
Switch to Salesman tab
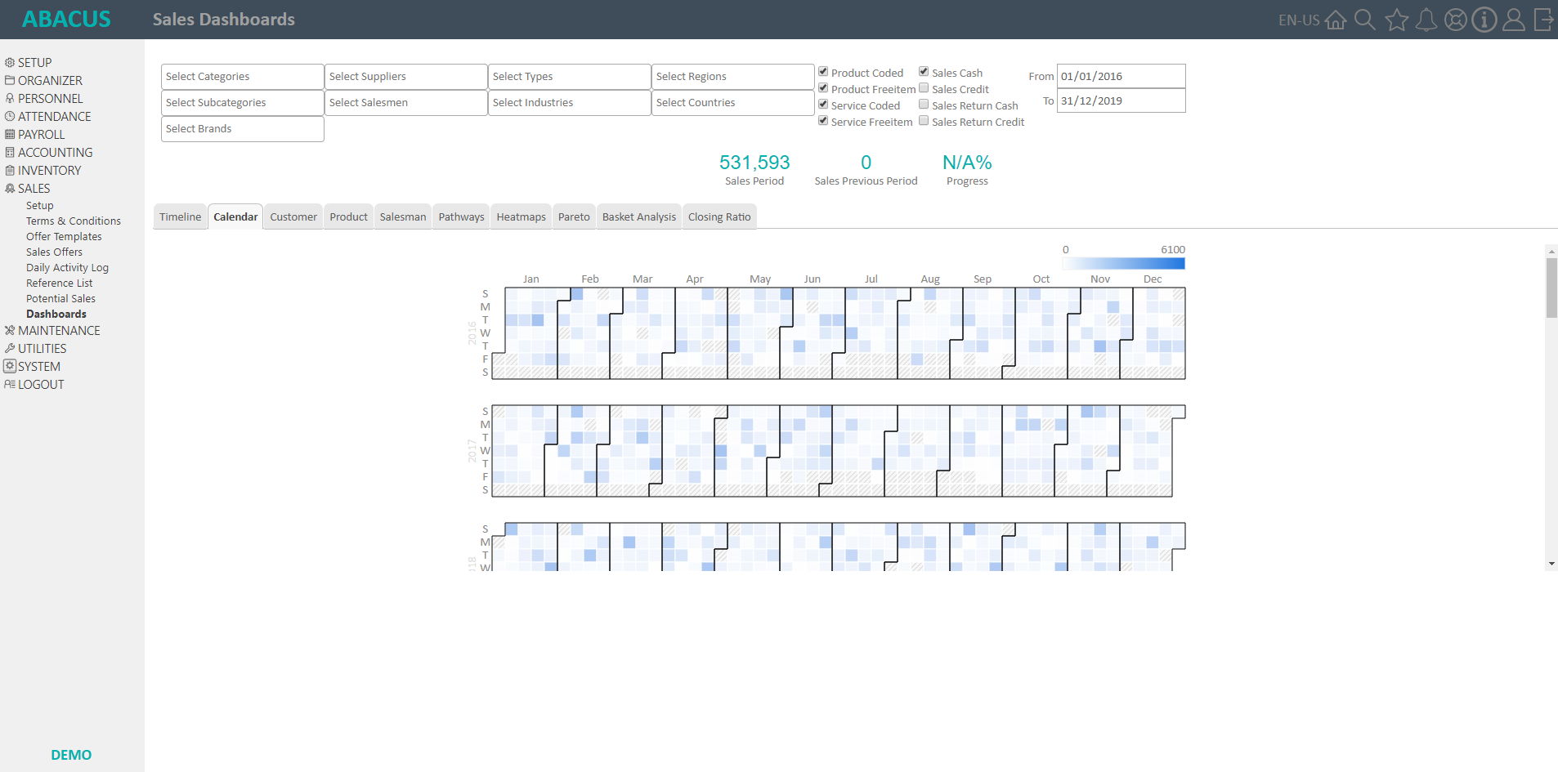click(403, 216)
